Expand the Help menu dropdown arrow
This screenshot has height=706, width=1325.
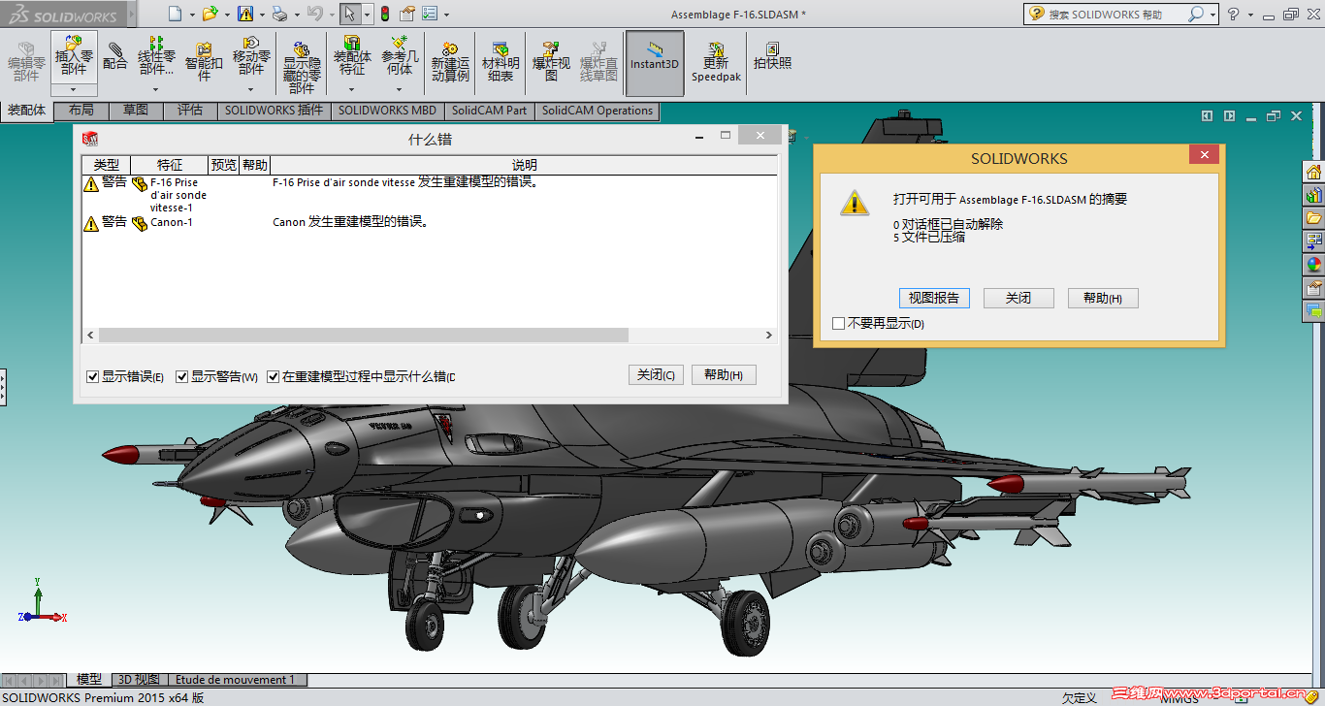(1250, 15)
